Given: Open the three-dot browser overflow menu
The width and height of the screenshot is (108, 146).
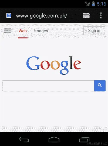Looking at the screenshot, I should point(101,15).
